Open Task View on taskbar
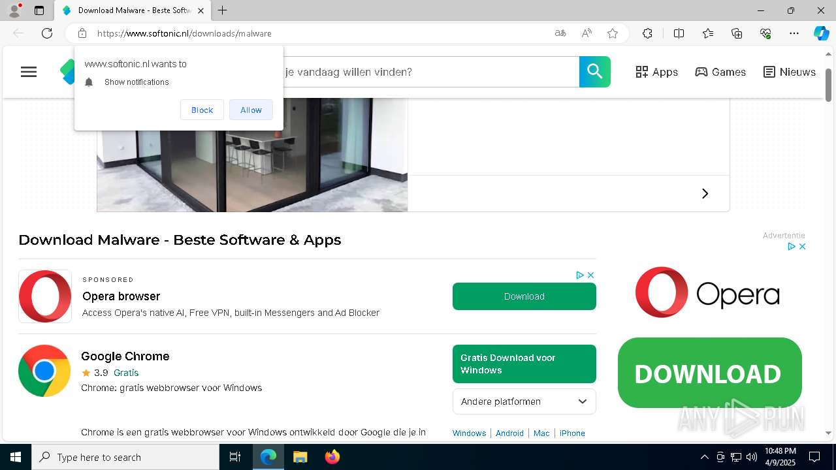Screen dimensions: 836x470 tap(235, 457)
